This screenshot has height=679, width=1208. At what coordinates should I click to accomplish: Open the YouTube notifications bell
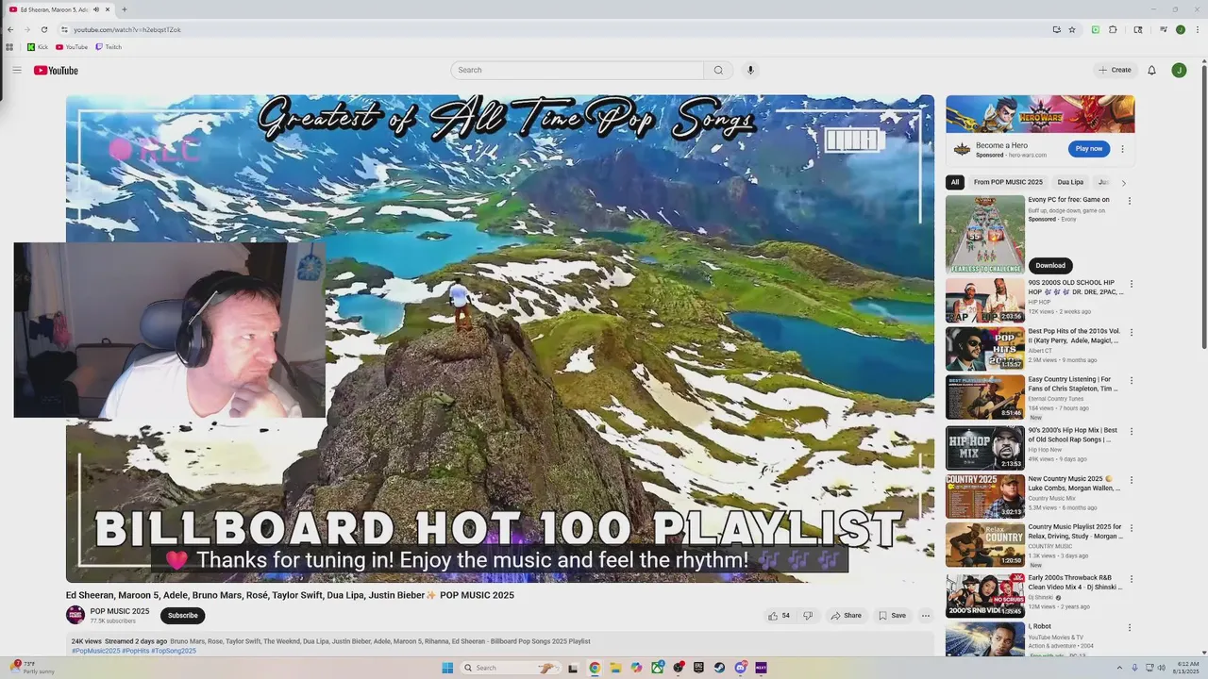pyautogui.click(x=1151, y=70)
